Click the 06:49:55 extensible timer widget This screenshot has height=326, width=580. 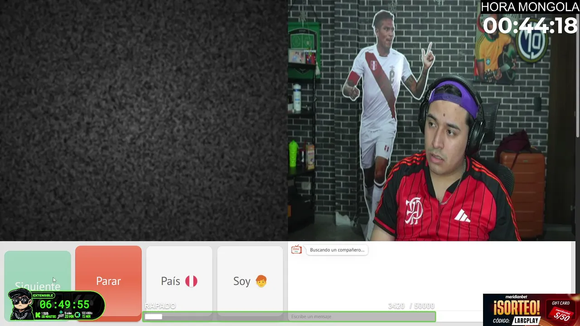(56, 305)
